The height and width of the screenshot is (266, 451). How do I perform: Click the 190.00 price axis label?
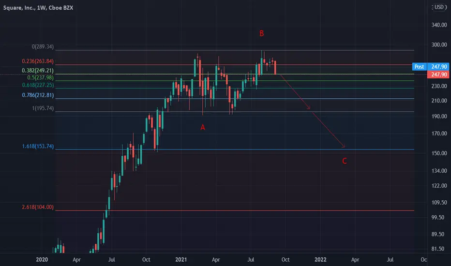click(439, 117)
